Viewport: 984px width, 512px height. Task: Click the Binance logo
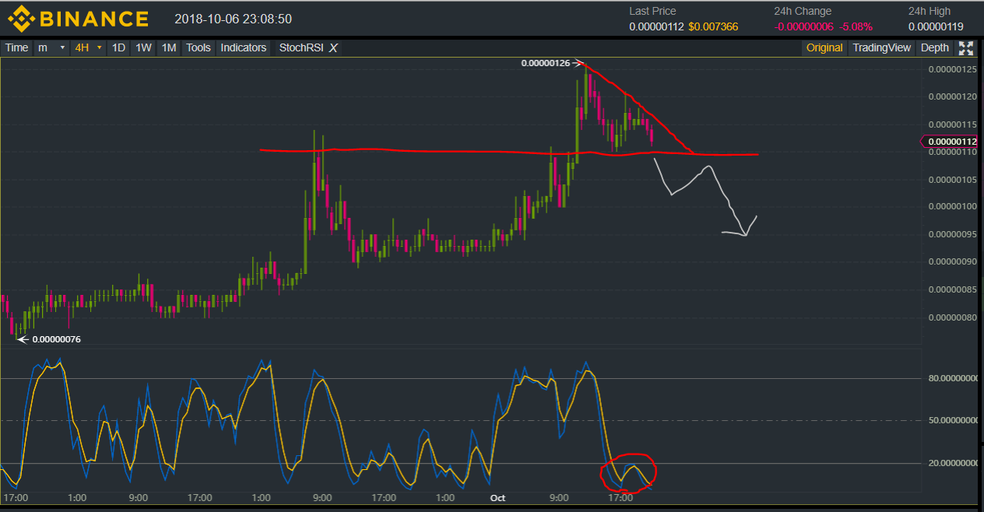point(78,18)
